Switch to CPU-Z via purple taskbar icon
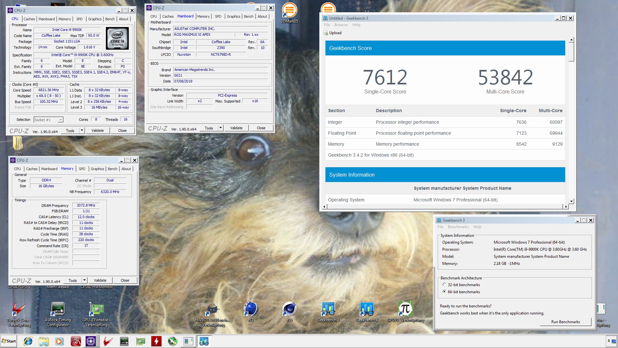The width and height of the screenshot is (618, 348). [91, 341]
